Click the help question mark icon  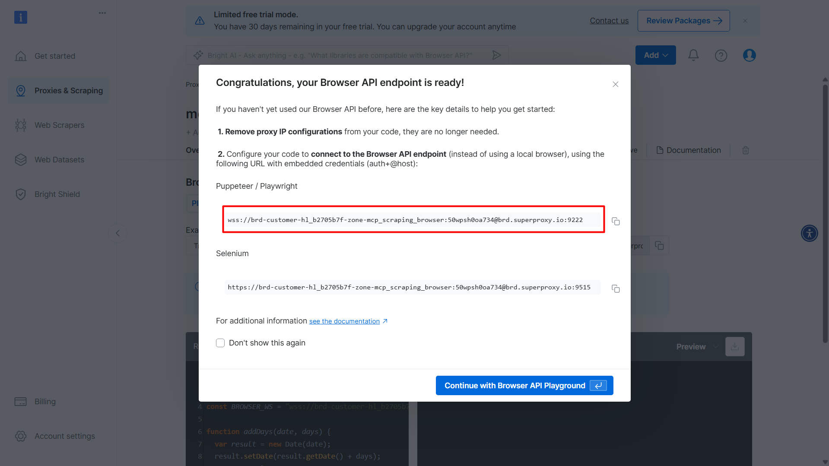pos(721,55)
